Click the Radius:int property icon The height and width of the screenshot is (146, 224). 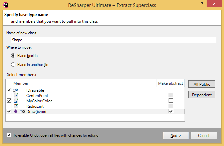click(x=16, y=106)
